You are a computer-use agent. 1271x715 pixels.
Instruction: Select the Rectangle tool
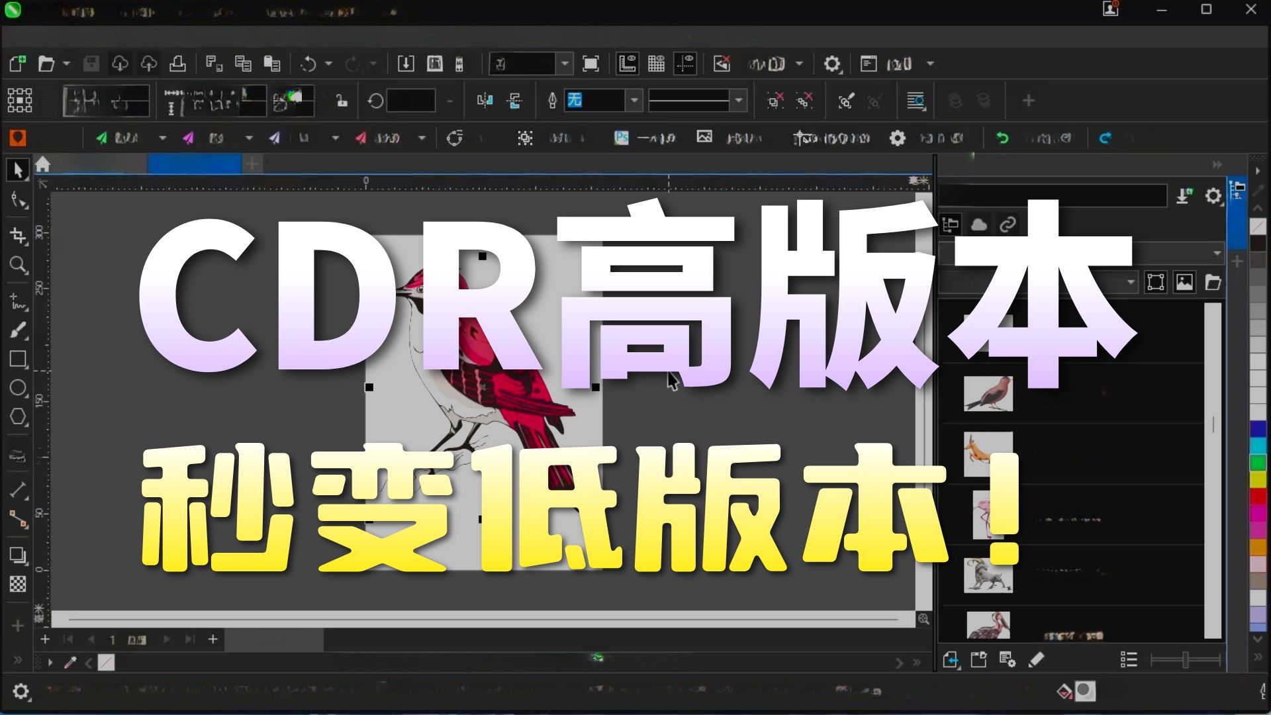18,359
